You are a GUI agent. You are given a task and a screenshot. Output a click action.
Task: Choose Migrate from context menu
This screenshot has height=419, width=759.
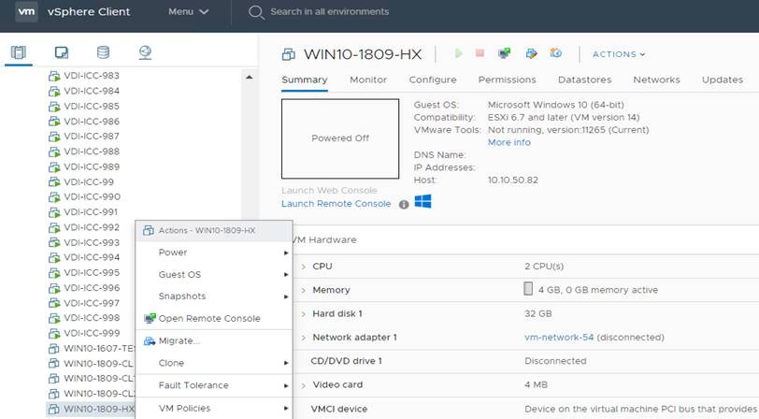tap(214, 341)
